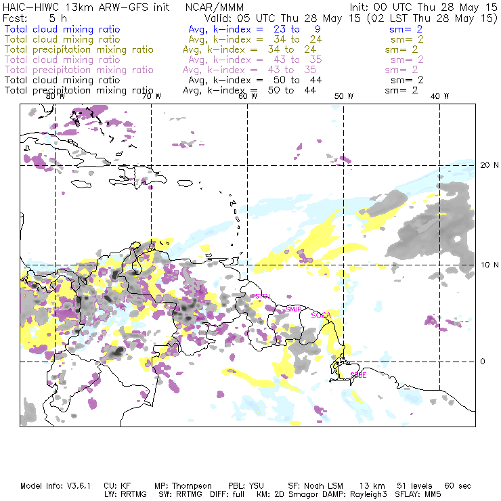Screen dimensions: 501x501
Task: Click the "51 levels" text
Action: click(414, 486)
